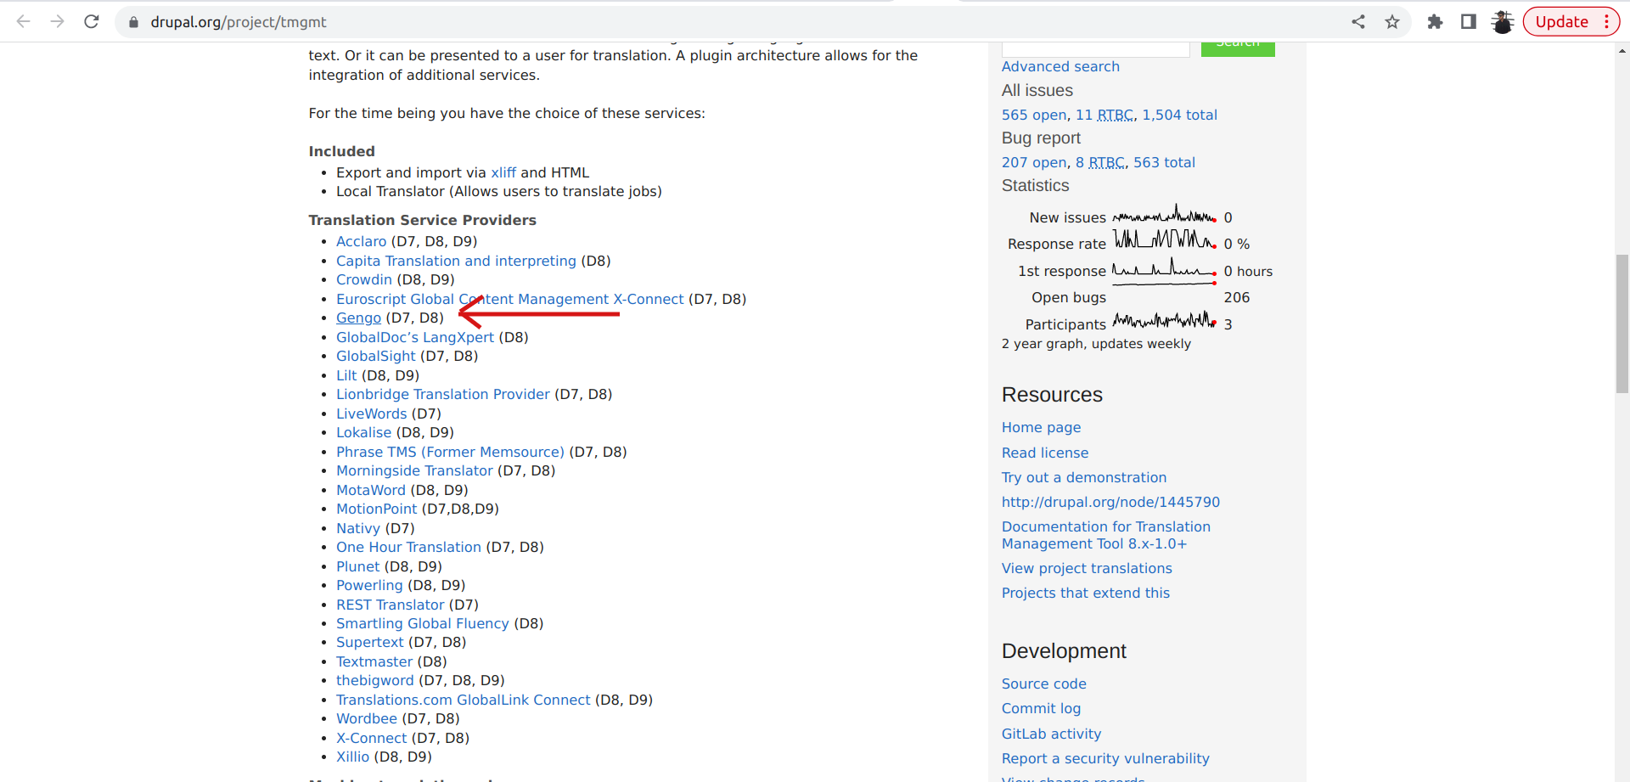Open the Acclaro provider link

(361, 241)
